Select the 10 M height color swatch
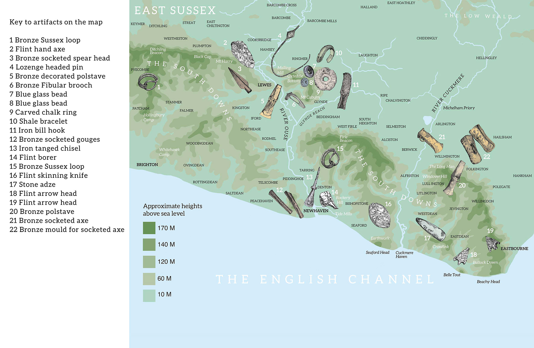534x348 pixels. [x=149, y=296]
